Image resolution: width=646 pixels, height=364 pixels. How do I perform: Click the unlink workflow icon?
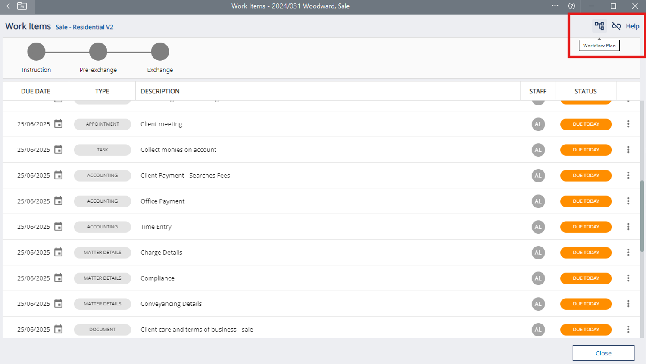click(x=616, y=26)
